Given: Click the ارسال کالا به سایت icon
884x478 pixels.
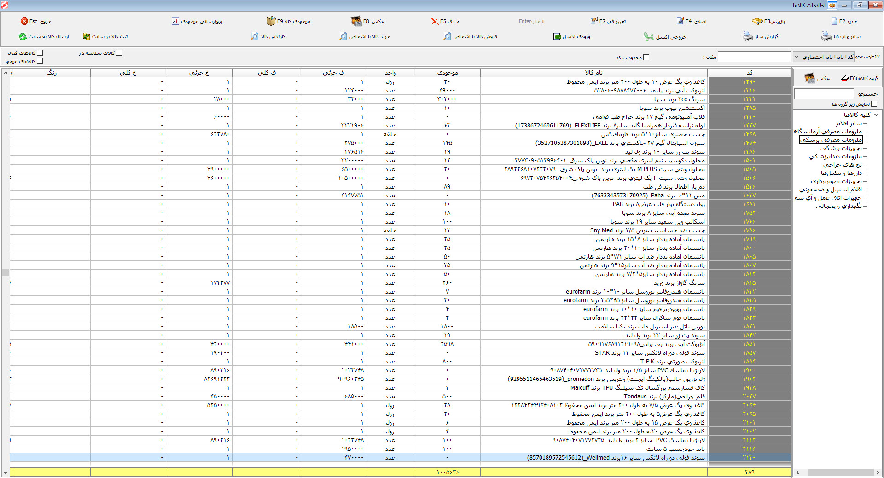Looking at the screenshot, I should pos(23,36).
